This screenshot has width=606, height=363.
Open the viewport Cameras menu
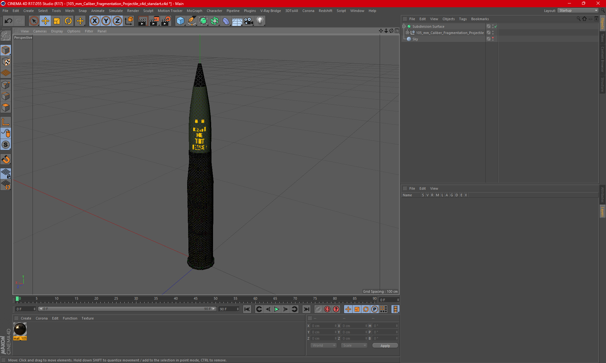pyautogui.click(x=40, y=31)
